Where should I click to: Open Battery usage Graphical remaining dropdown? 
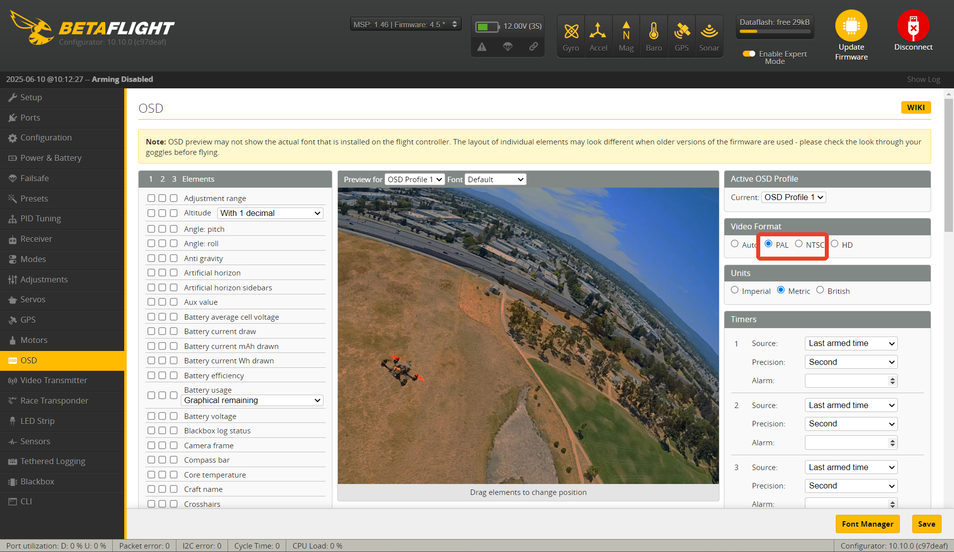pos(252,400)
